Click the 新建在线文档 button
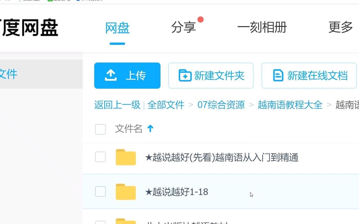Image resolution: width=359 pixels, height=224 pixels. click(309, 76)
